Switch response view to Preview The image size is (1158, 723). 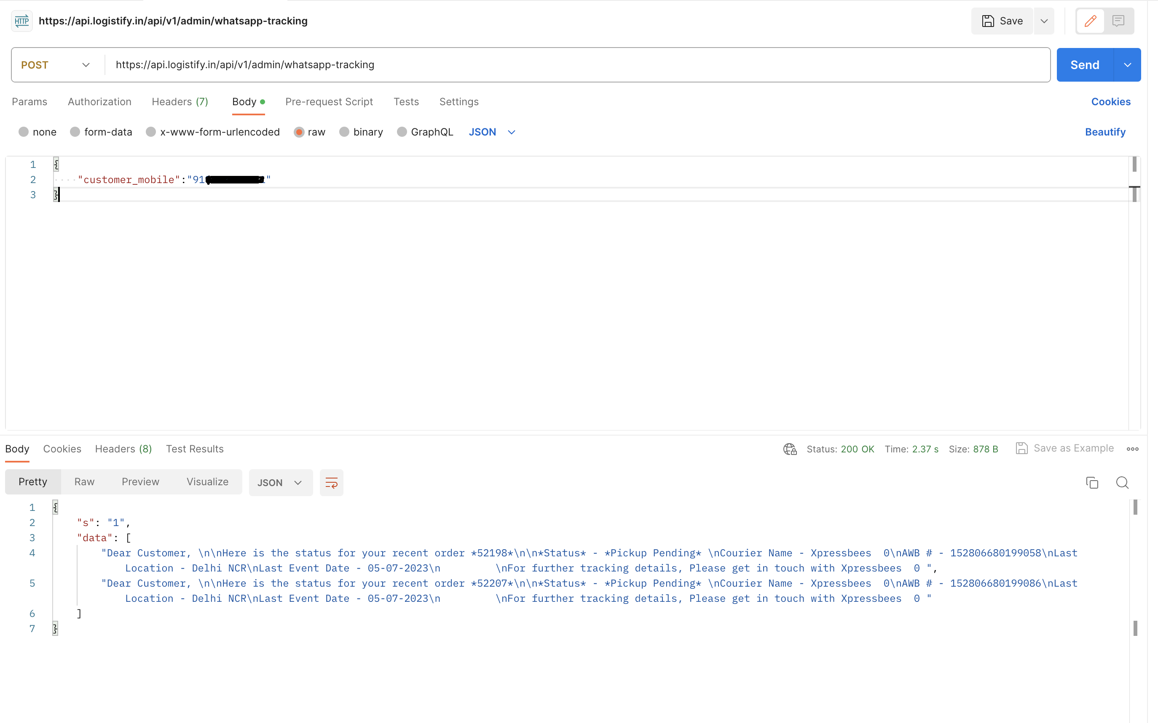[140, 481]
